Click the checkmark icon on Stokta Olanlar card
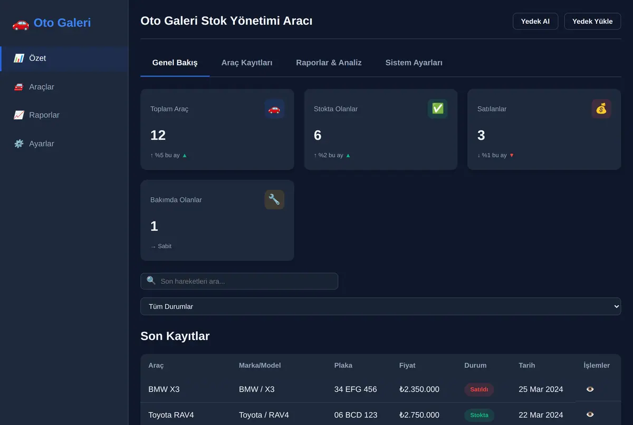 [x=438, y=109]
